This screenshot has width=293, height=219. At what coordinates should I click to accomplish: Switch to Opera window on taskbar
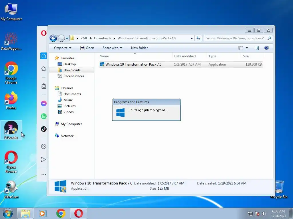click(x=79, y=213)
